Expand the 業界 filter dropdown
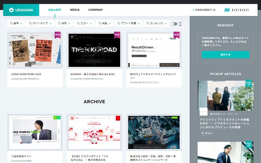Image resolution: width=261 pixels, height=163 pixels. pos(16,23)
